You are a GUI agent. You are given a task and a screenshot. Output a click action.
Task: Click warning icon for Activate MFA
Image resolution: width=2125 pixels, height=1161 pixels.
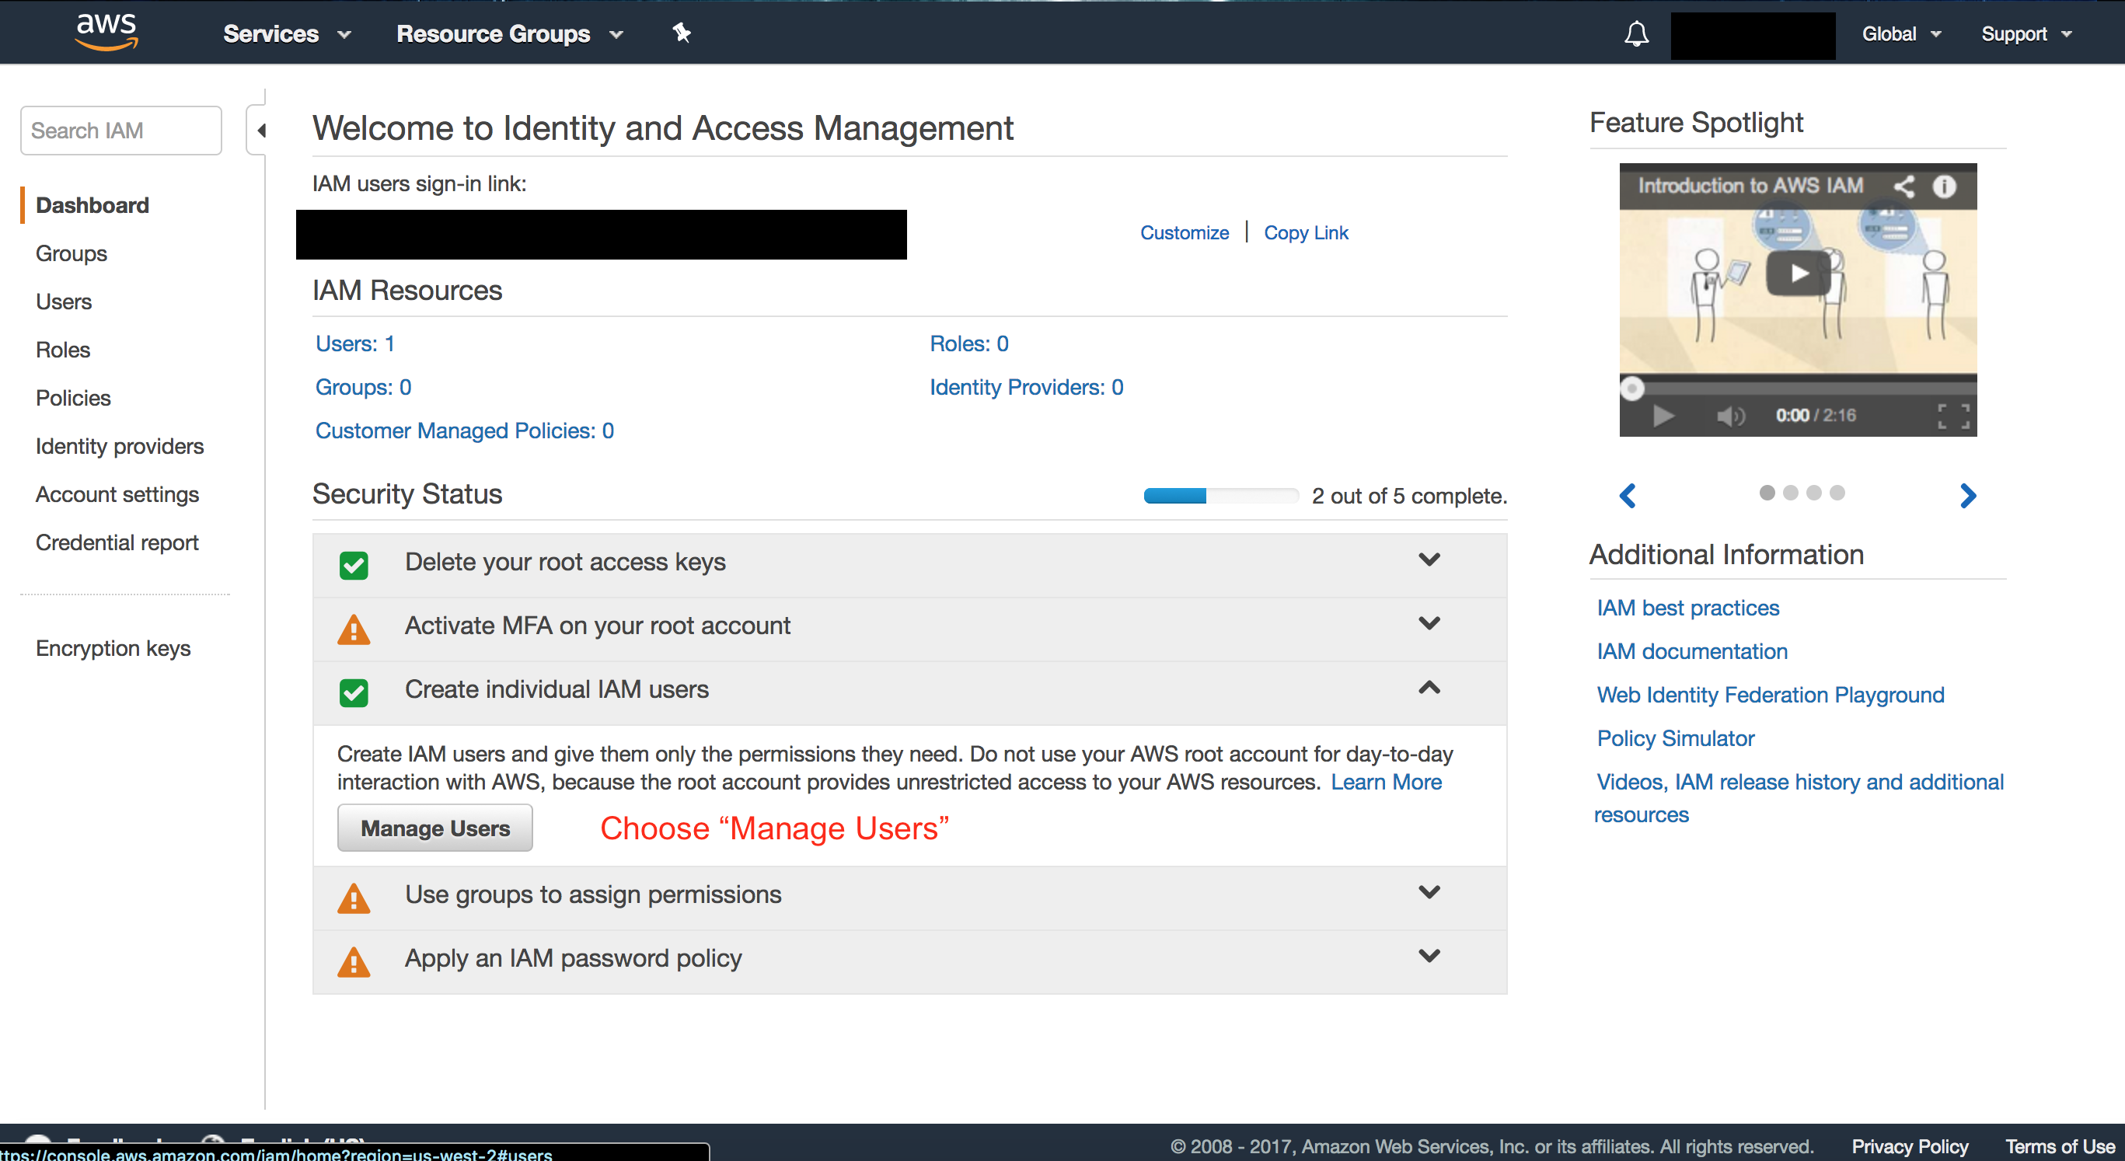[354, 629]
